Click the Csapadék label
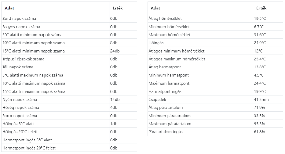The height and width of the screenshot is (154, 285). (158, 100)
